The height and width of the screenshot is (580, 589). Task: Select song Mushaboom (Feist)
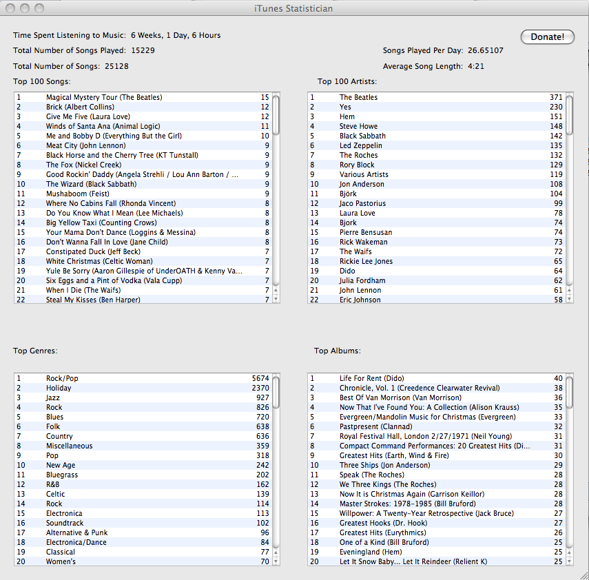(143, 194)
